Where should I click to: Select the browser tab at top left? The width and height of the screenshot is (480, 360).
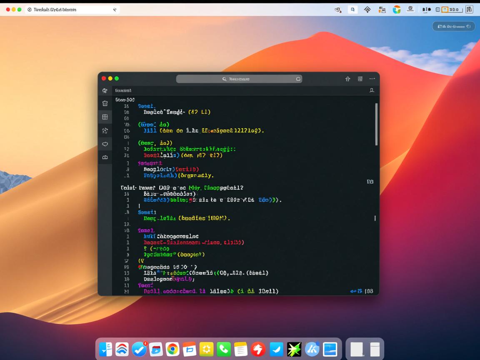[x=72, y=10]
